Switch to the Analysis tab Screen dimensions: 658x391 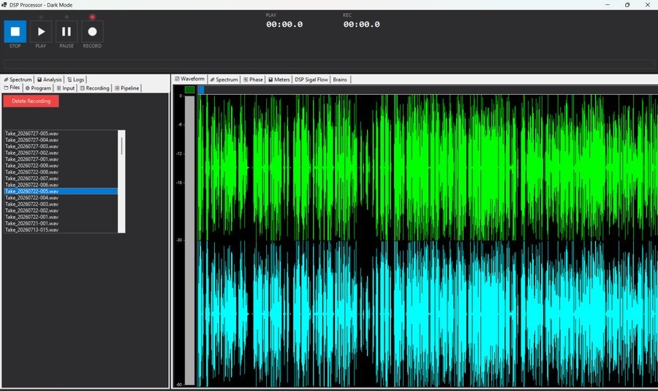pos(49,79)
